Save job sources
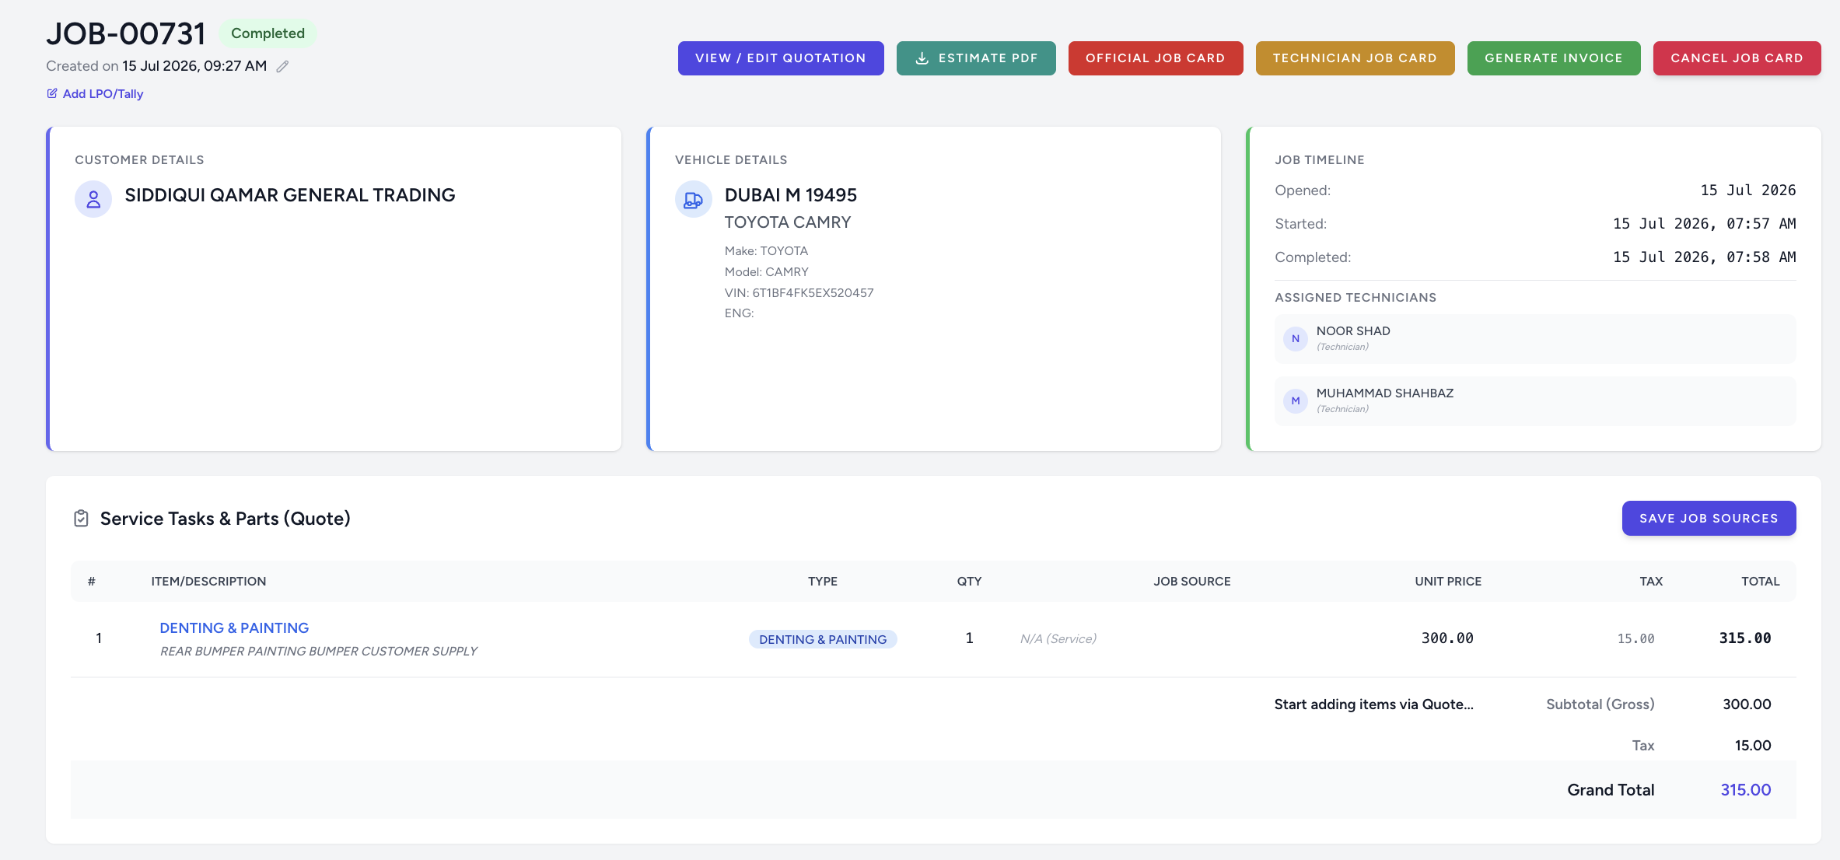This screenshot has width=1840, height=860. (x=1709, y=519)
